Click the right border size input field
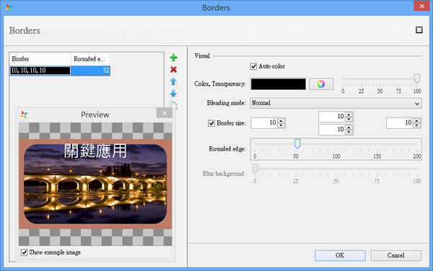Viewport: 433px width, 271px height. (x=400, y=123)
